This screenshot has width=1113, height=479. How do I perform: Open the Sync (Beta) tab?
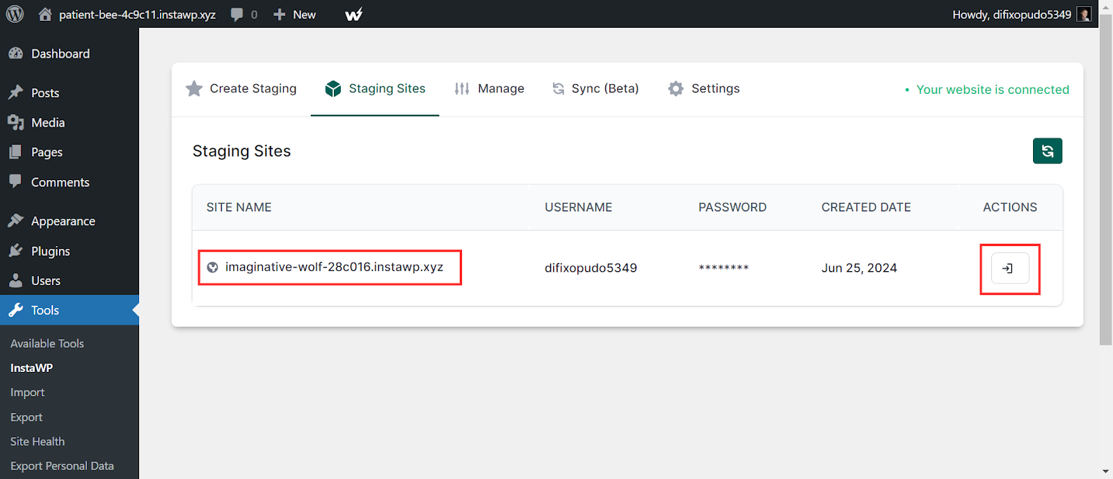[595, 88]
